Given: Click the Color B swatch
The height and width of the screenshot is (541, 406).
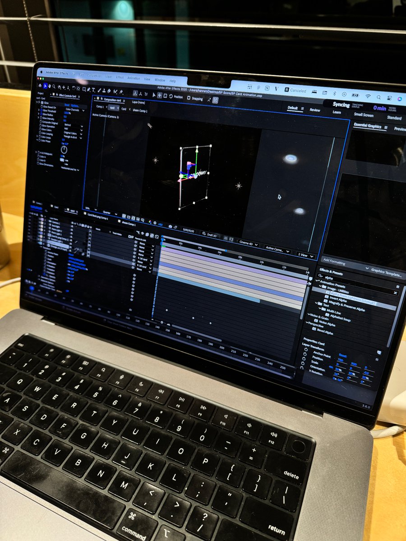Looking at the screenshot, I should 62,165.
